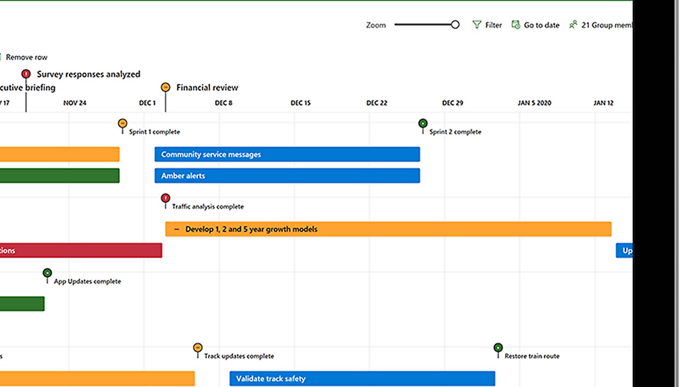Click the DEC 15 date header
Screen dimensions: 688x387
coord(301,103)
